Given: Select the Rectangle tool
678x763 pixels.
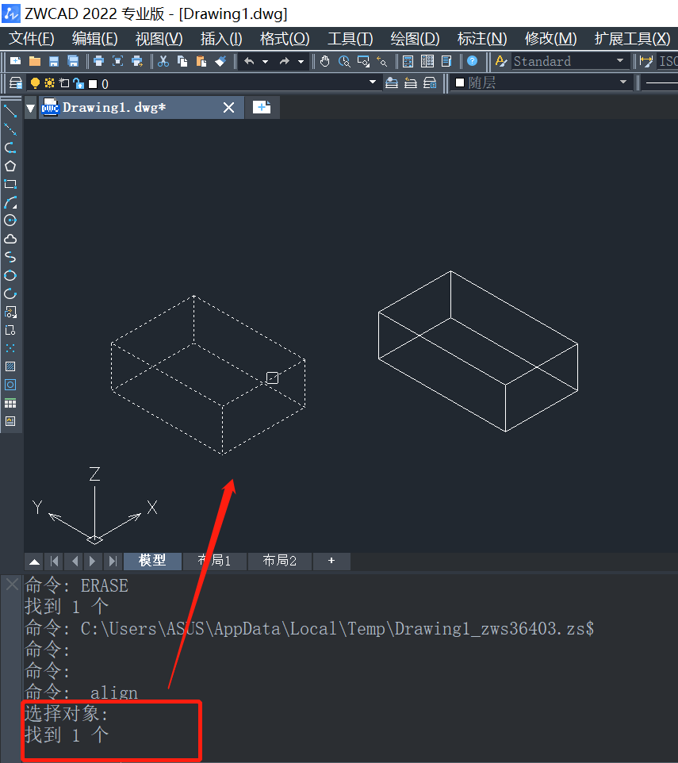Looking at the screenshot, I should point(10,184).
